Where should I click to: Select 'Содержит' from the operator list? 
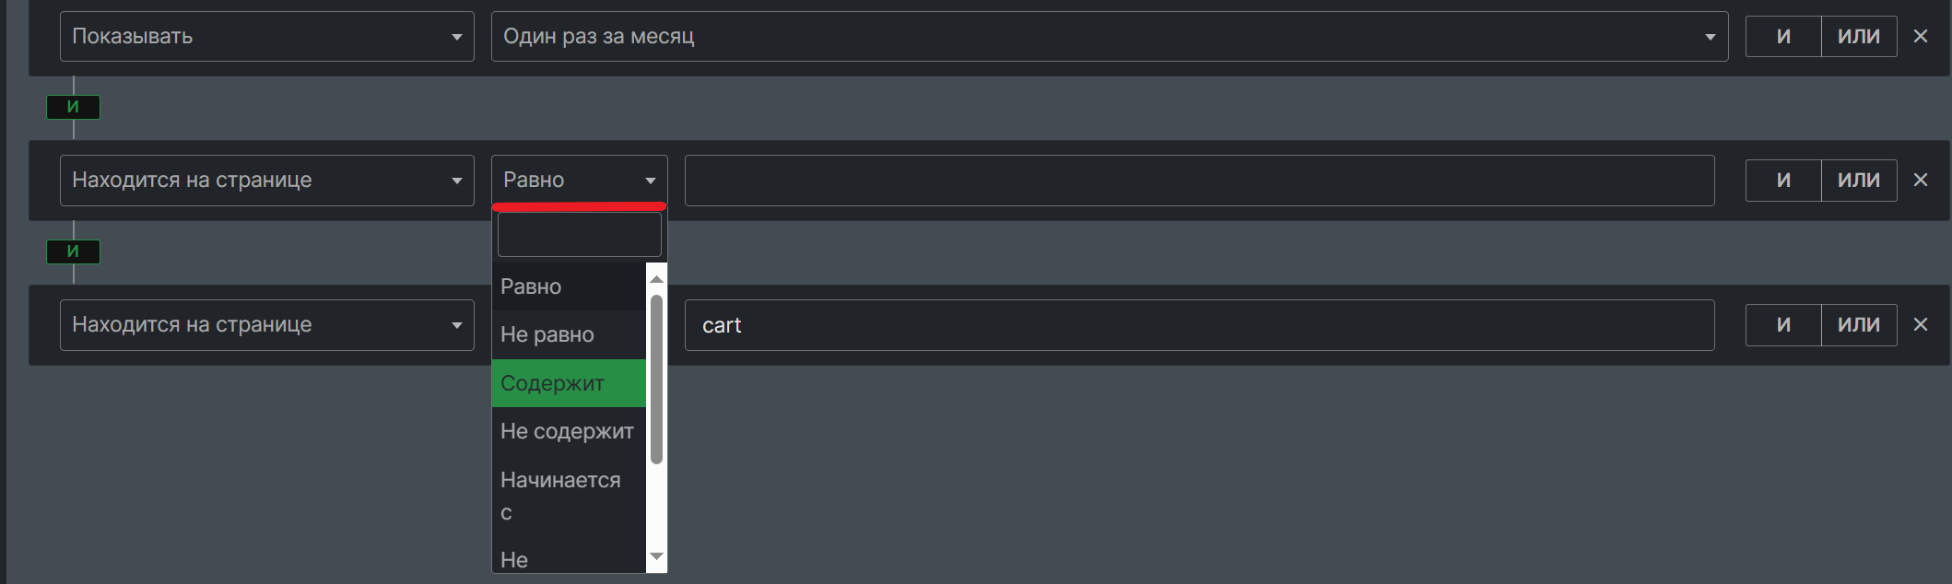(568, 383)
